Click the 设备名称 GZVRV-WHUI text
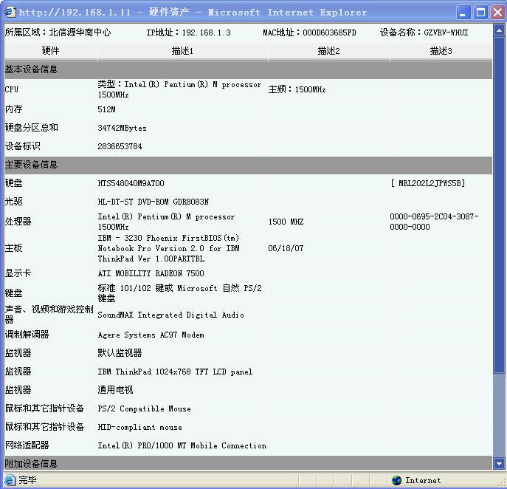 point(424,33)
